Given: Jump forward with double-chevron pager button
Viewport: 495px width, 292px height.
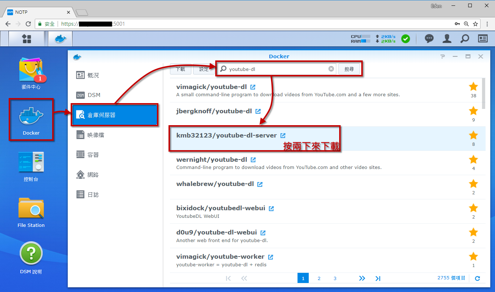Looking at the screenshot, I should [x=362, y=278].
